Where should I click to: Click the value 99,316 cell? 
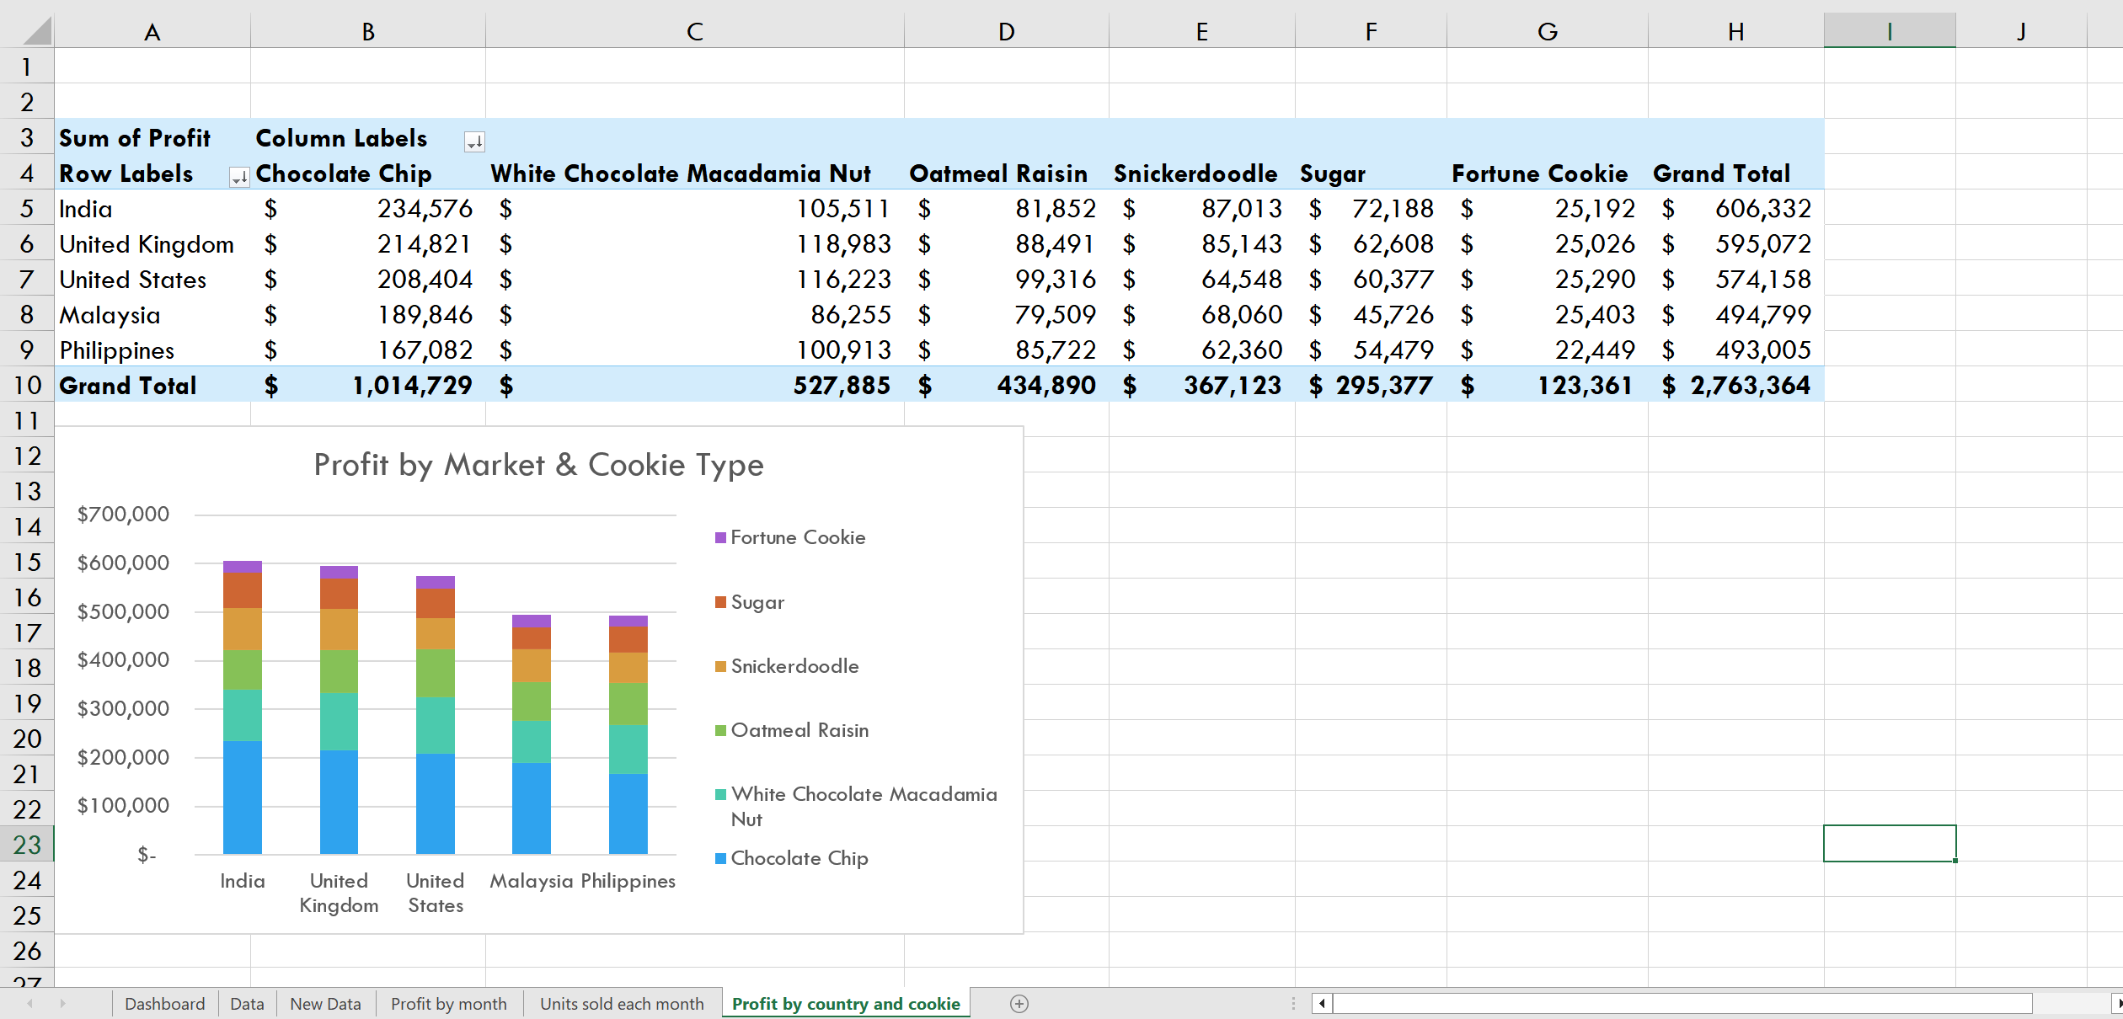click(1007, 279)
